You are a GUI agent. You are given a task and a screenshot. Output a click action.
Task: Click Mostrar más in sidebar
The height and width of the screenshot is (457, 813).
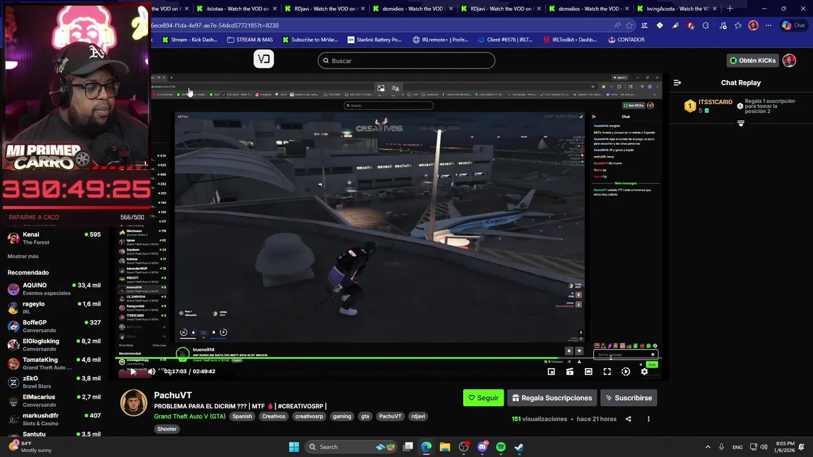[23, 256]
